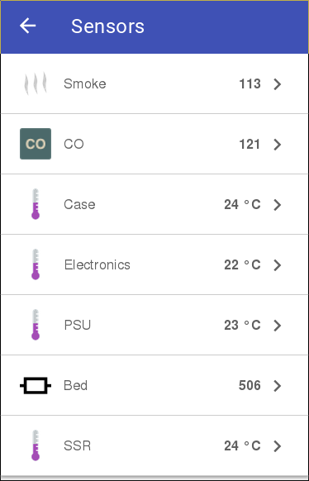This screenshot has height=481, width=309.
Task: Click the Electronics thermometer icon
Action: click(36, 264)
